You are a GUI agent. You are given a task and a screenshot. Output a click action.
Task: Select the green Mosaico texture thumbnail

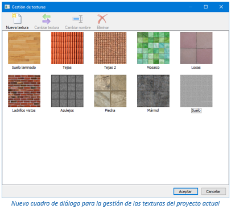(153, 48)
